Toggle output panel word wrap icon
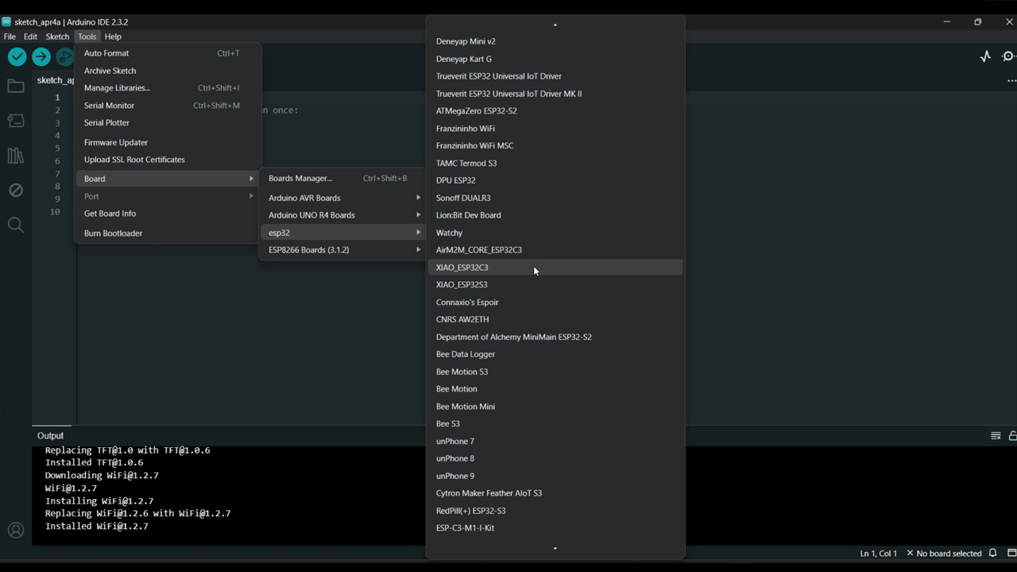The height and width of the screenshot is (572, 1017). (996, 435)
